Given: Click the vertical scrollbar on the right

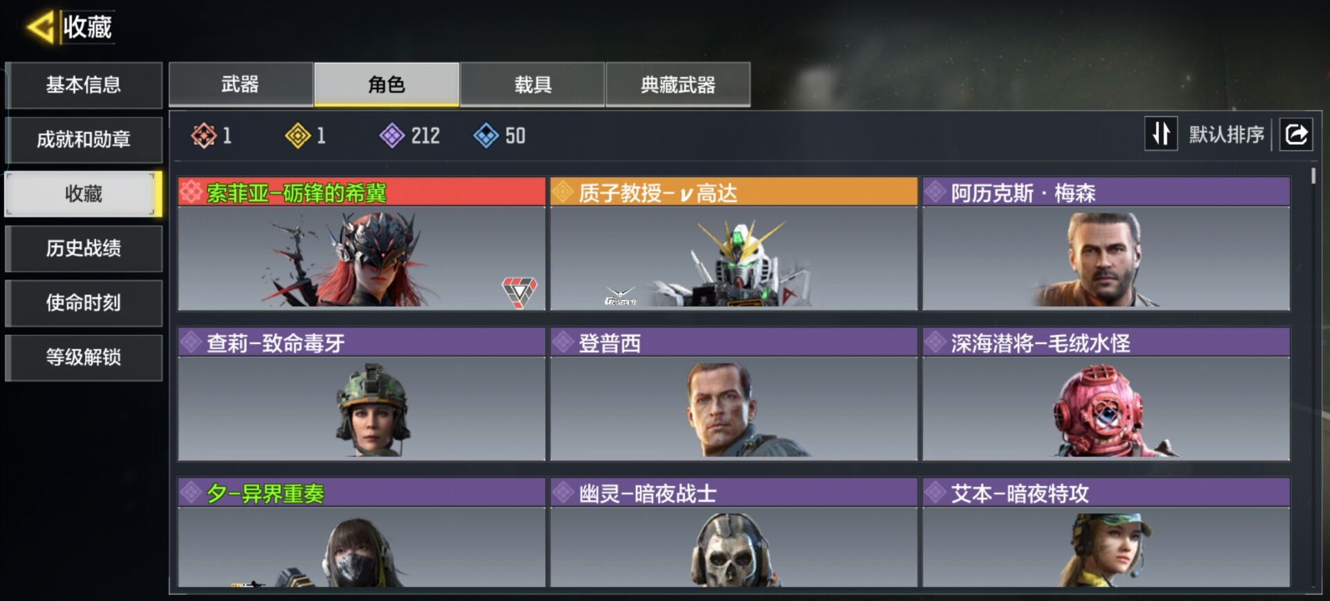Looking at the screenshot, I should pos(1313,176).
